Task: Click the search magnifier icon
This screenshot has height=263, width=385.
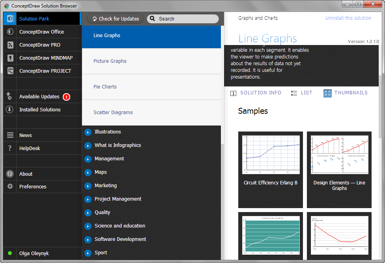Action: (x=152, y=19)
